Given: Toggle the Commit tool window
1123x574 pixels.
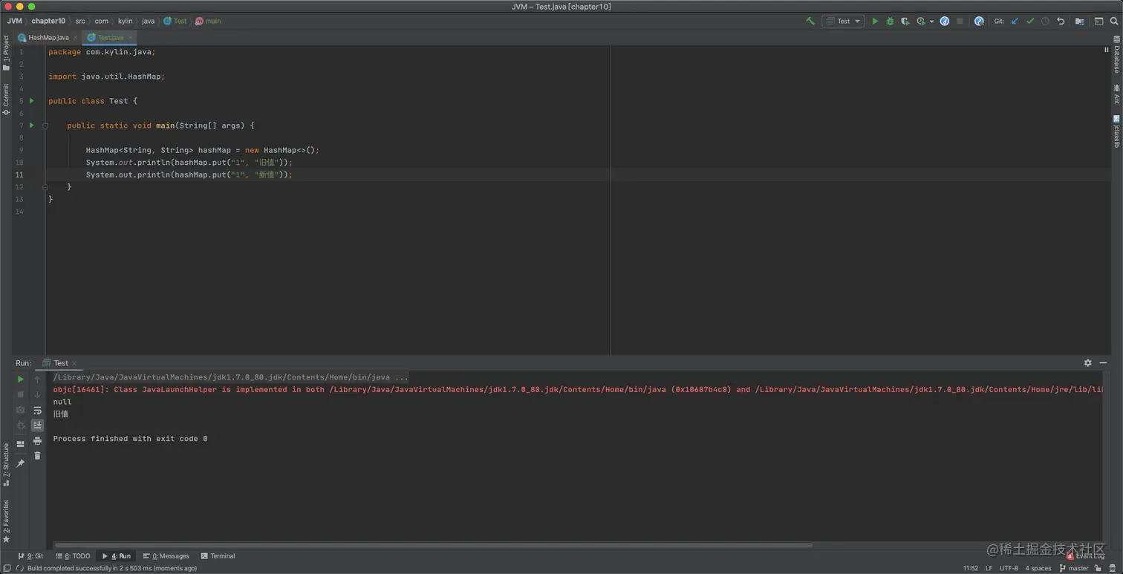Looking at the screenshot, I should tap(6, 99).
